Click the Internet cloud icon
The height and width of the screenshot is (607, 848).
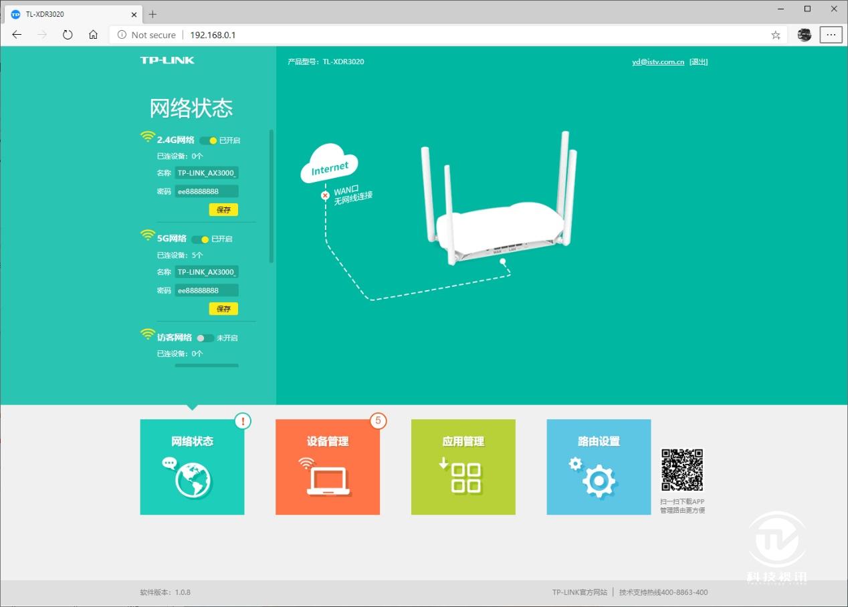329,162
